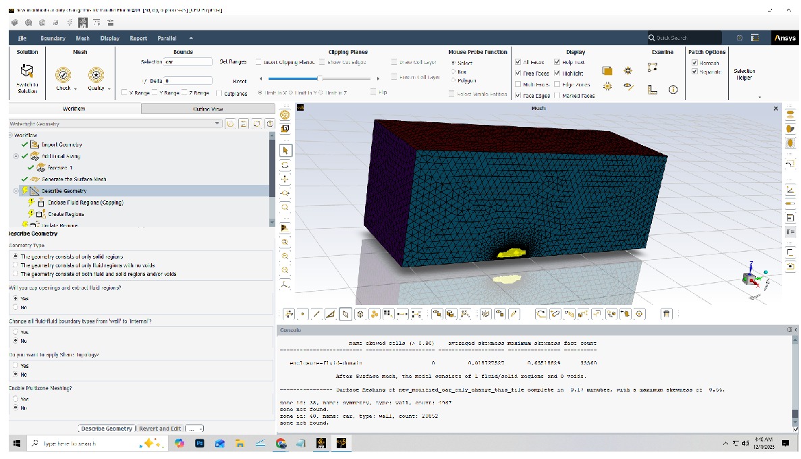Screen dimensions: 801x459
Task: Select geometry consists of only fluid regions
Action: tap(16, 265)
